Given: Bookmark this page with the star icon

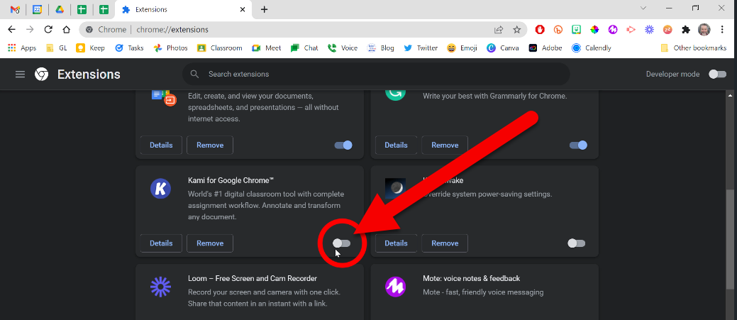Looking at the screenshot, I should 517,30.
